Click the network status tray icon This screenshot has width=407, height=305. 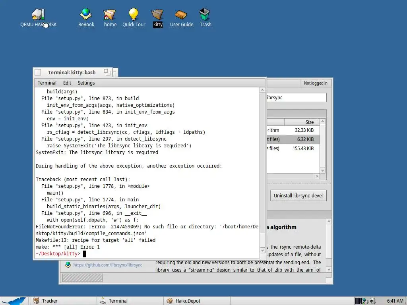366,301
